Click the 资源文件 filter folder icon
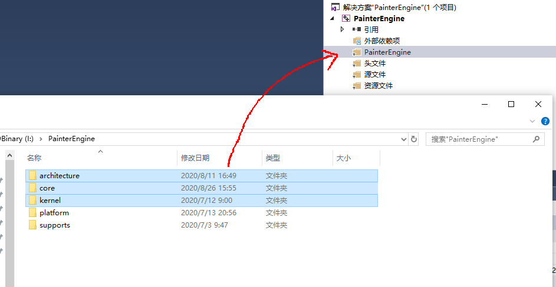Viewport: 556px width, 287px height. [x=357, y=86]
